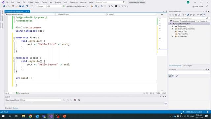The width and height of the screenshot is (211, 119).
Task: Switch to the Error List tab
Action: (x=8, y=108)
